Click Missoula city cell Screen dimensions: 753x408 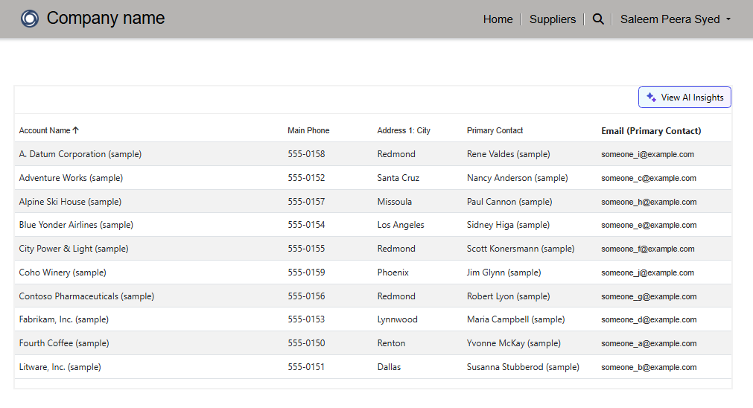point(394,202)
